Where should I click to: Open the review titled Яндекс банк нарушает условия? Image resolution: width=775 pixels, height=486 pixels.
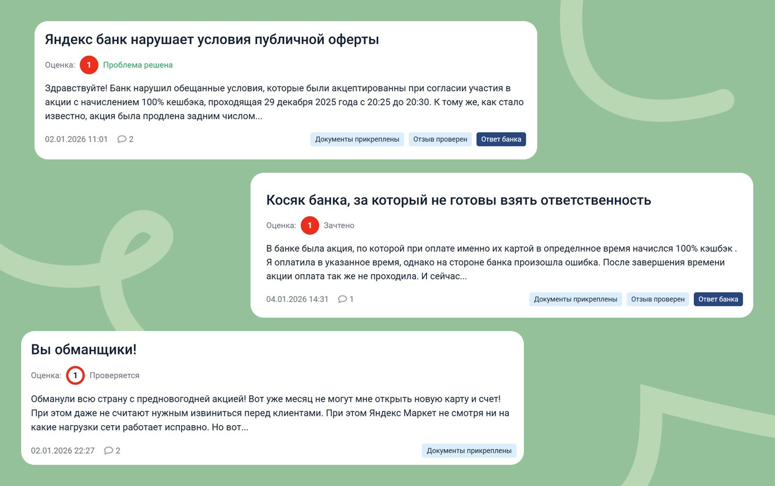click(212, 39)
